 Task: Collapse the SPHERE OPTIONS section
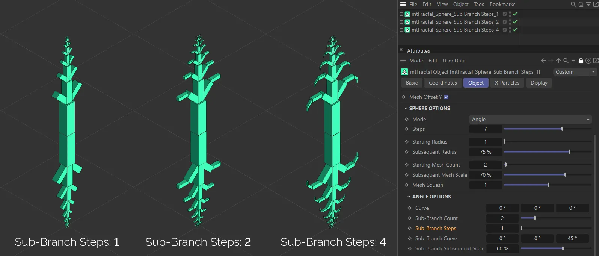pos(406,108)
